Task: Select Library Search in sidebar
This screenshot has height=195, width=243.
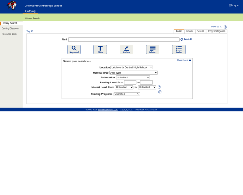Action: coord(9,23)
